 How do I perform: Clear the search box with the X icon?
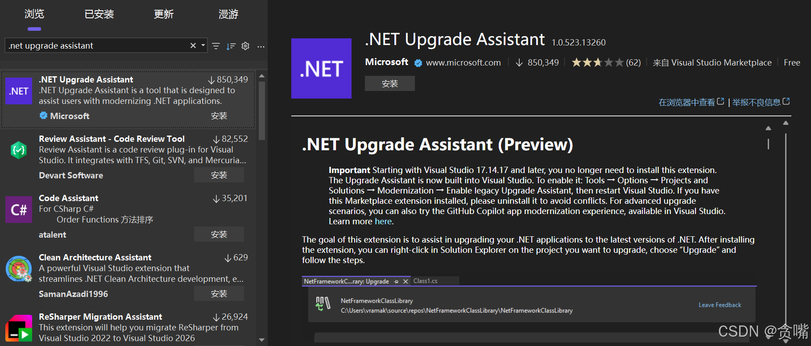(193, 45)
